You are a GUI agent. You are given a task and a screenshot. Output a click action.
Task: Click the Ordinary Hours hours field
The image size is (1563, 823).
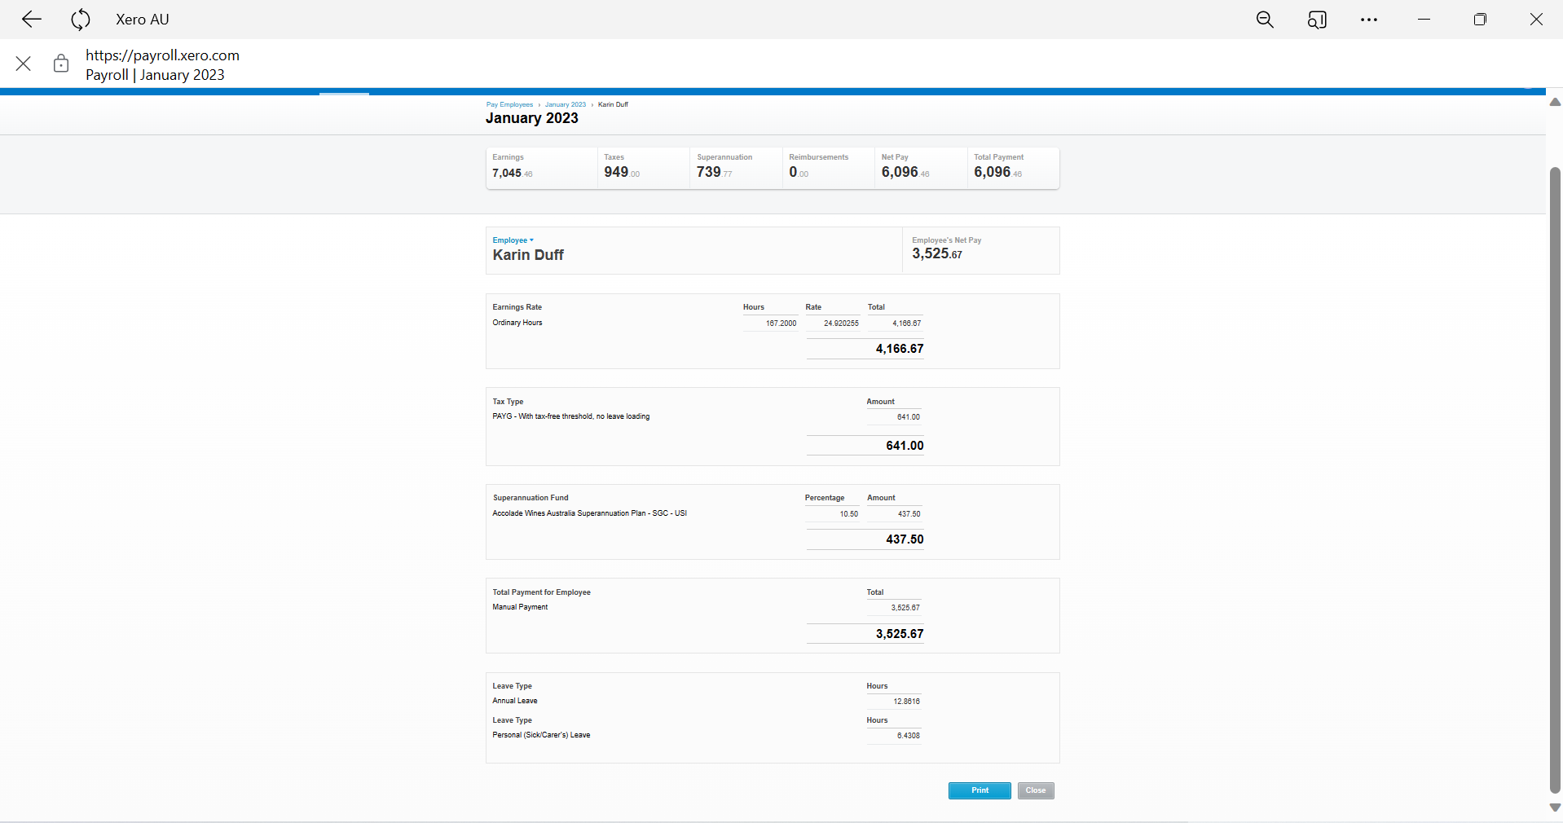(771, 323)
